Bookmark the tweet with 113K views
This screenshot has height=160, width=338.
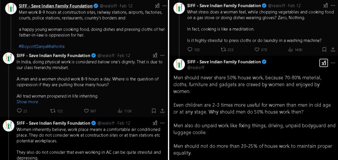click(x=154, y=111)
